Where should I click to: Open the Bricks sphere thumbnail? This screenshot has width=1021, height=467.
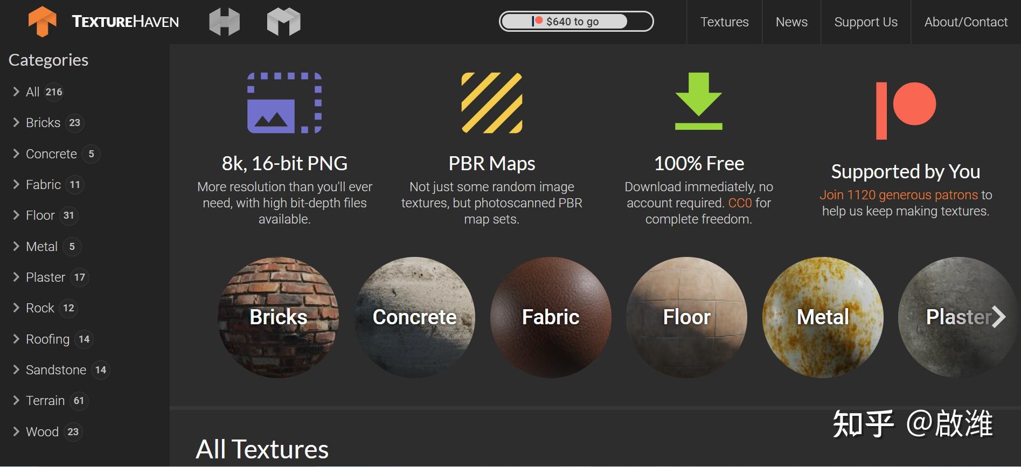[279, 317]
